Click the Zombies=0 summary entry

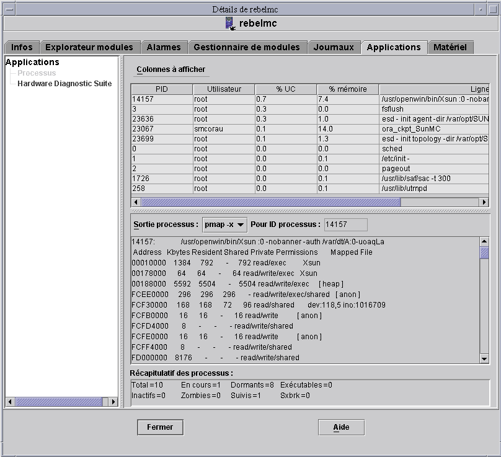point(201,396)
